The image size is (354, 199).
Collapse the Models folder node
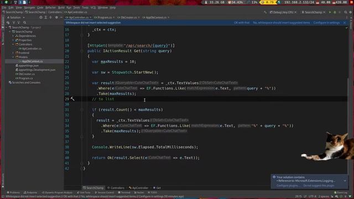tap(13, 57)
